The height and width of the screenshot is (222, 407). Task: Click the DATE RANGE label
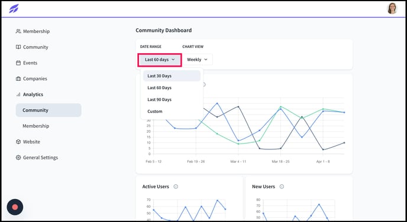(150, 47)
